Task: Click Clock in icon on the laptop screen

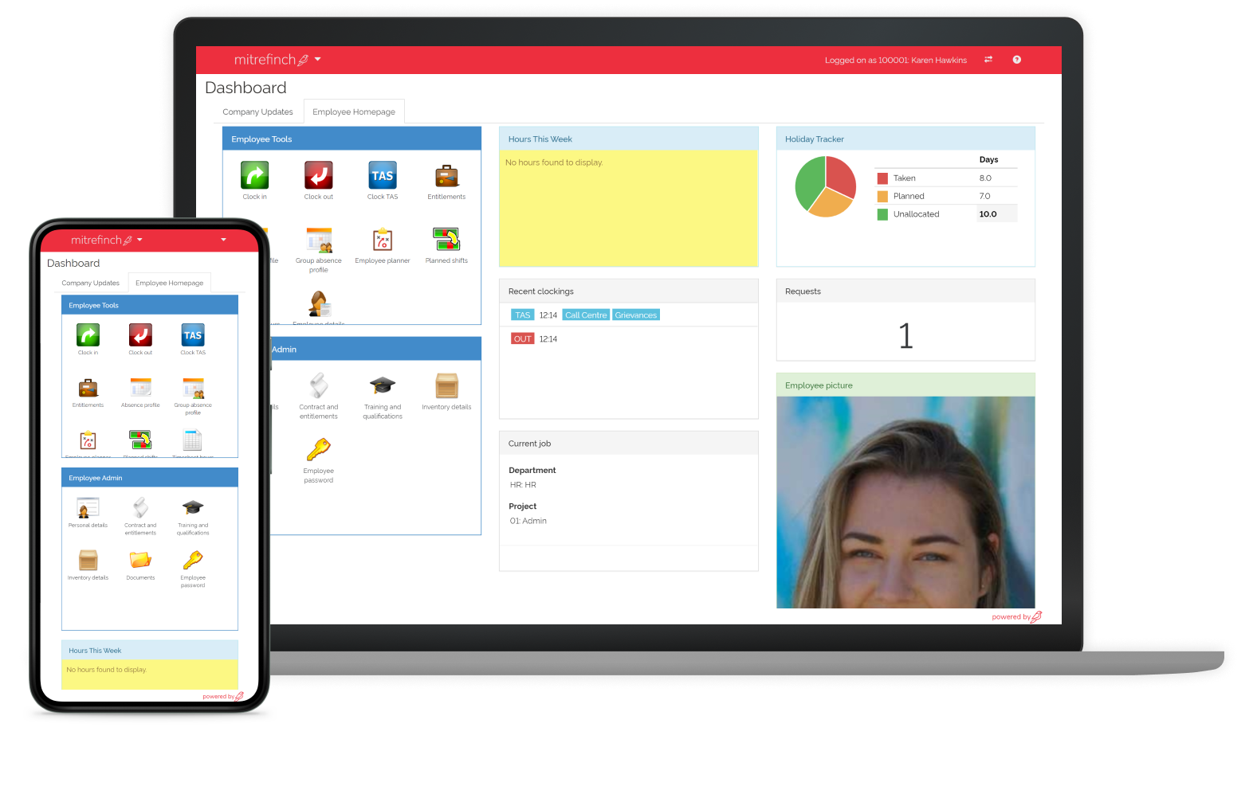Action: pos(254,175)
